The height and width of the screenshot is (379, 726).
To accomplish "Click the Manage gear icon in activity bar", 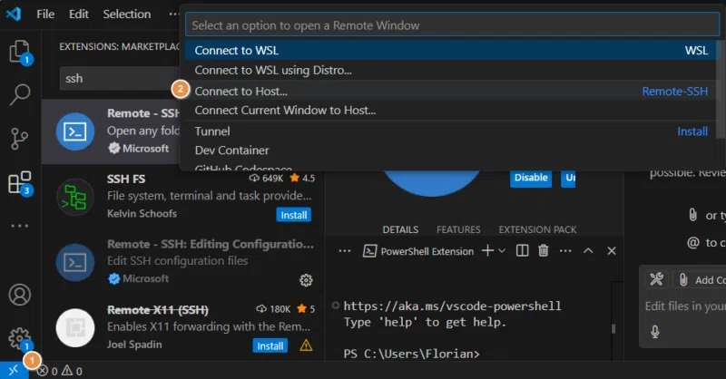I will point(19,338).
